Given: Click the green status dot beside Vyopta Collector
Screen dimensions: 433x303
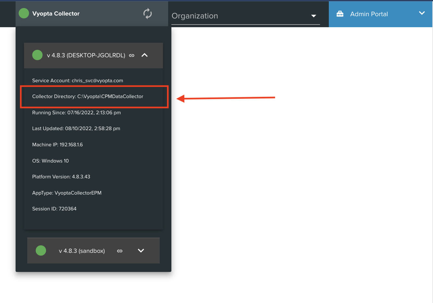Looking at the screenshot, I should pyautogui.click(x=24, y=13).
